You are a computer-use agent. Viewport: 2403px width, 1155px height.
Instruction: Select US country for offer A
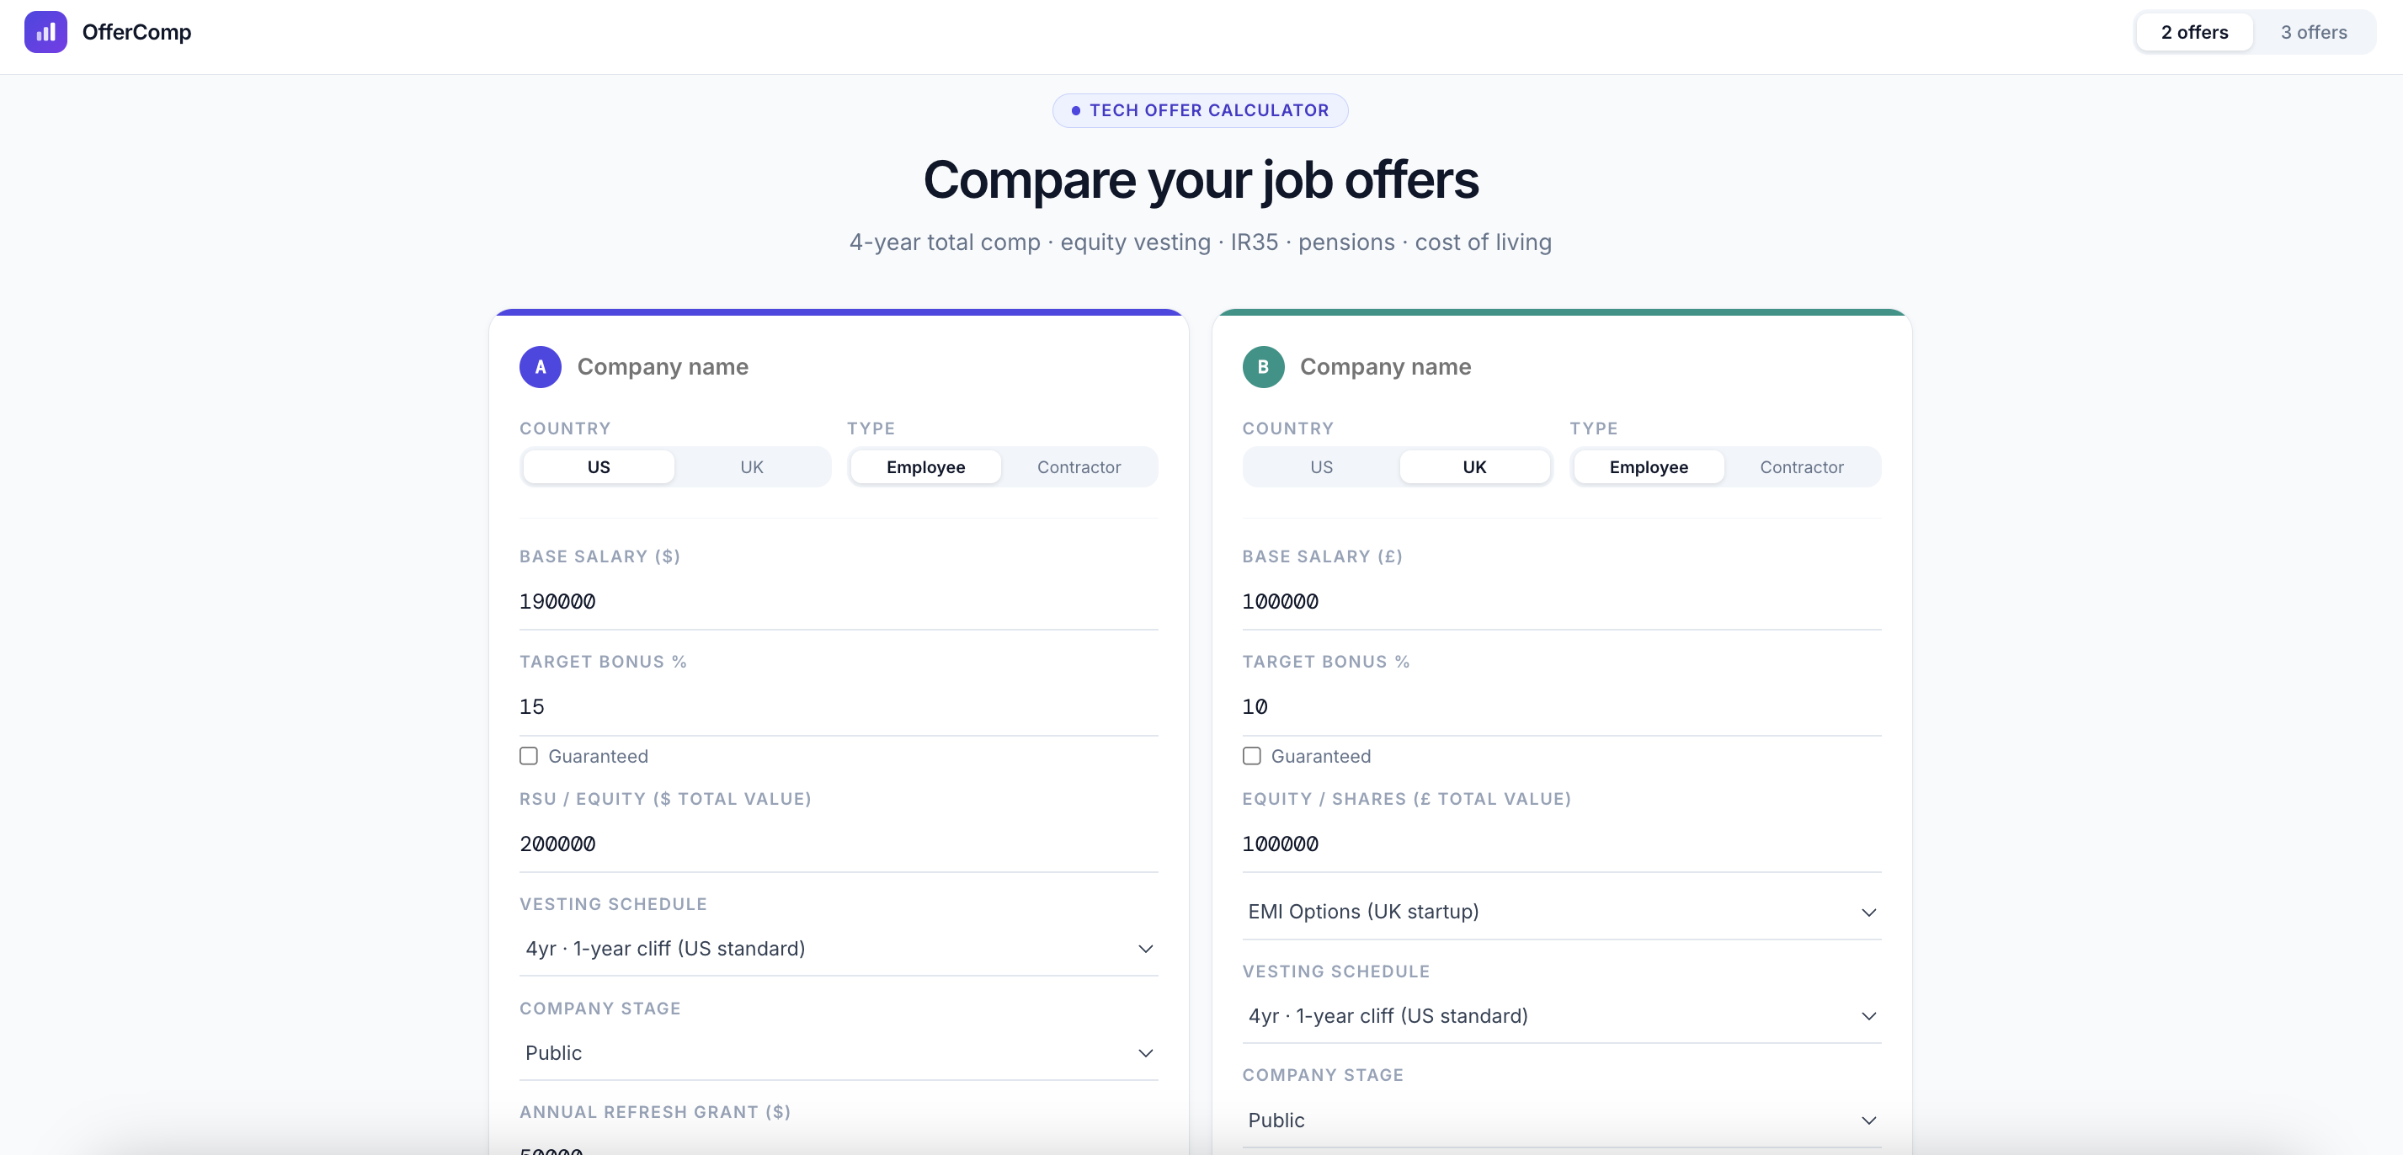point(599,466)
